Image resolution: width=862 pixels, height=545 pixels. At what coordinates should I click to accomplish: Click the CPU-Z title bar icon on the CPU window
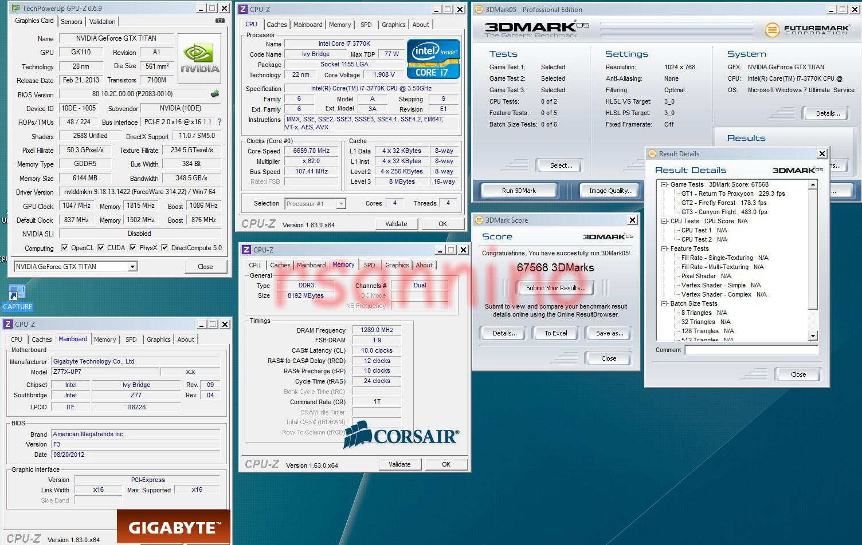coord(243,9)
